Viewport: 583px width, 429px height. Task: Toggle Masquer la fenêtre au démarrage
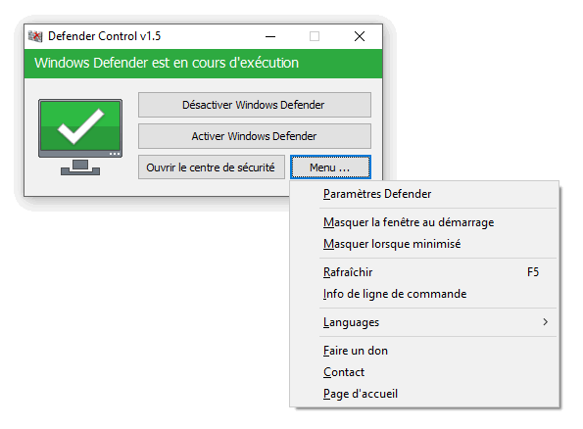pyautogui.click(x=424, y=222)
